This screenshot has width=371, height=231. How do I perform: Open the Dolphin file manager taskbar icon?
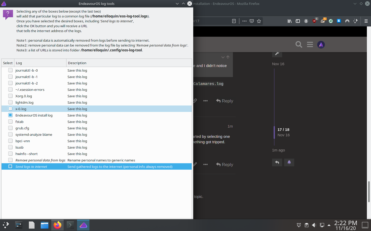pos(45,225)
